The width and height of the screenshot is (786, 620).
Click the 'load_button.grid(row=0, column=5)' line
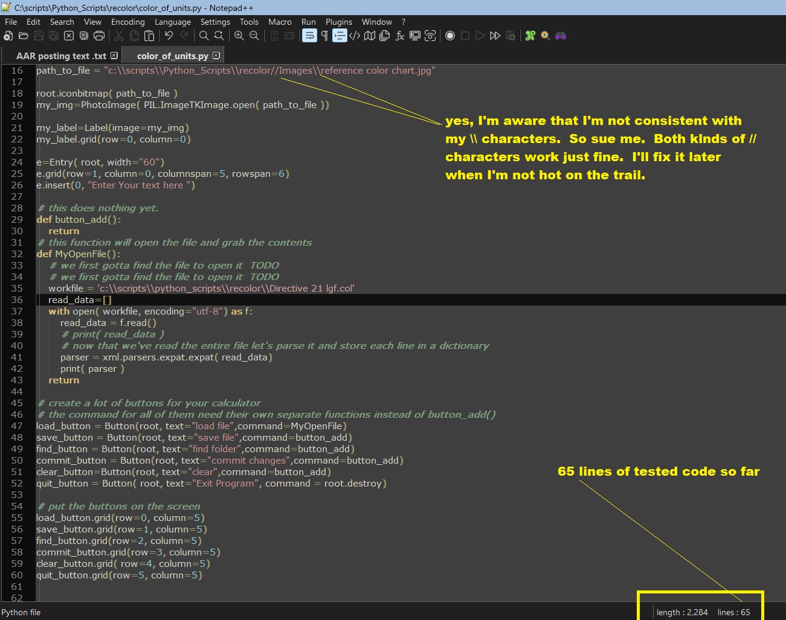(x=121, y=518)
